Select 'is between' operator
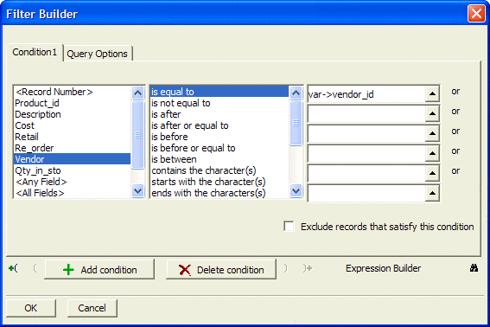The width and height of the screenshot is (490, 327). coord(220,159)
